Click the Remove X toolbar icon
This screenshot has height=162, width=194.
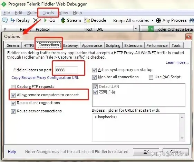[x=36, y=20]
